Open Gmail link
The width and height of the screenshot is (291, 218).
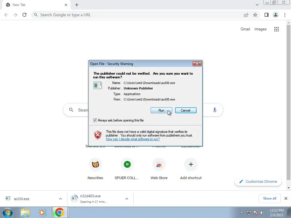pyautogui.click(x=245, y=29)
